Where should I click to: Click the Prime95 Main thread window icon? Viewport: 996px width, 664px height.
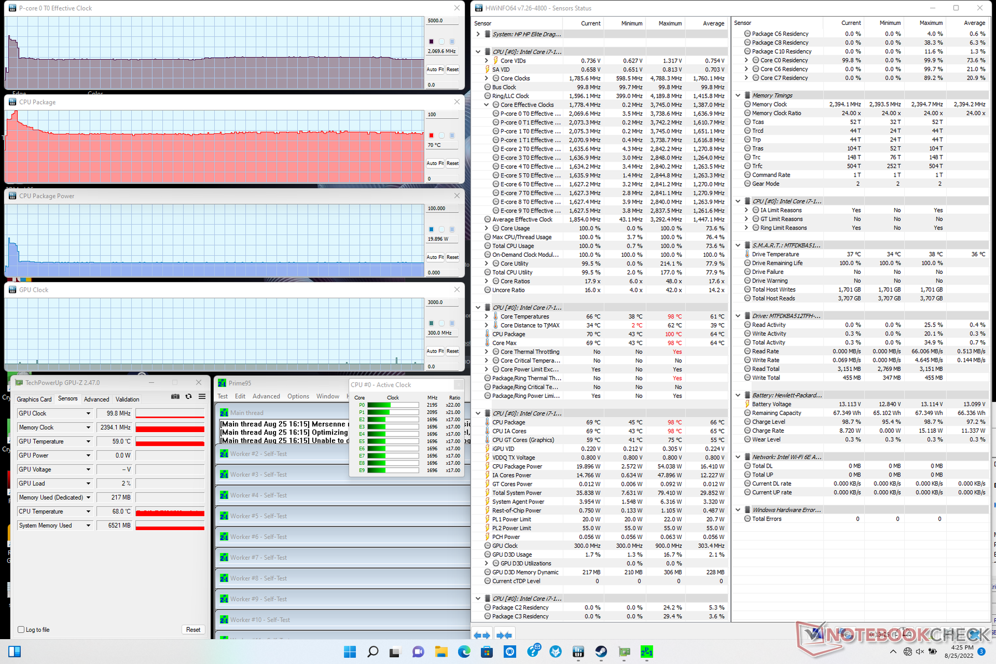[224, 413]
